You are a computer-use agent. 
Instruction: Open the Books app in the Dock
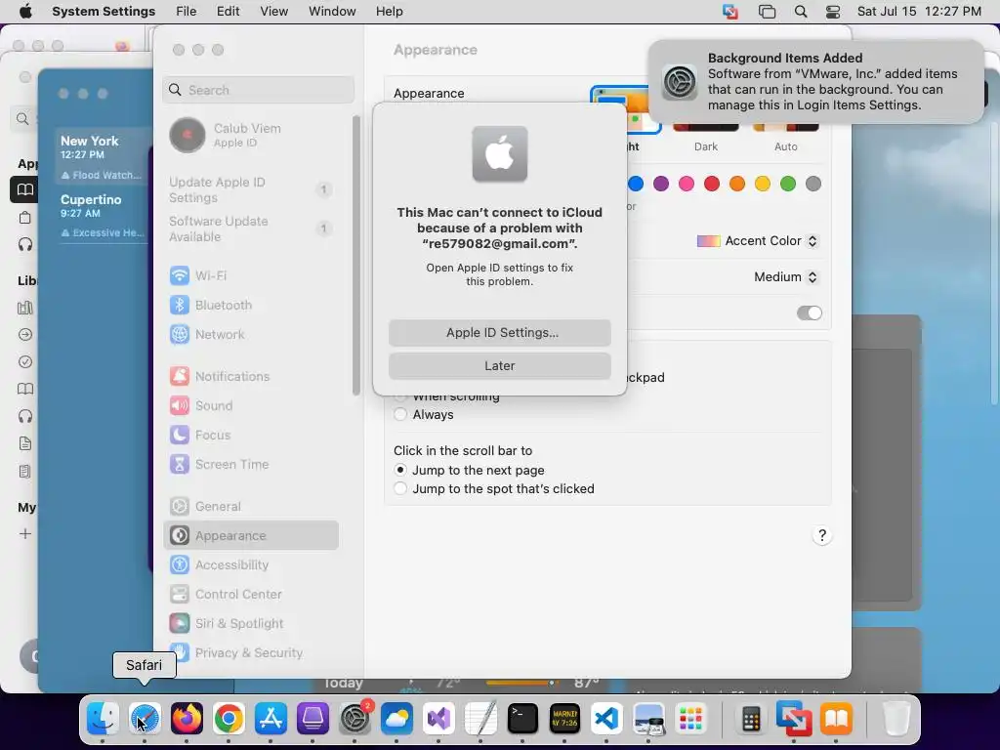836,719
